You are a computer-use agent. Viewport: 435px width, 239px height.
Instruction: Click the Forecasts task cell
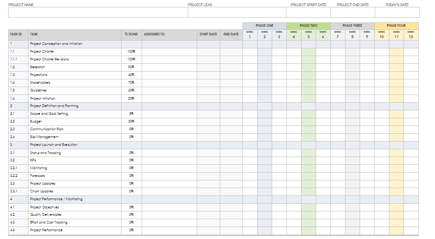[x=75, y=176]
